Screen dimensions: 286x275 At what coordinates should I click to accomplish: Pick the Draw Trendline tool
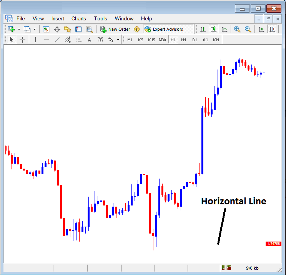coord(57,40)
